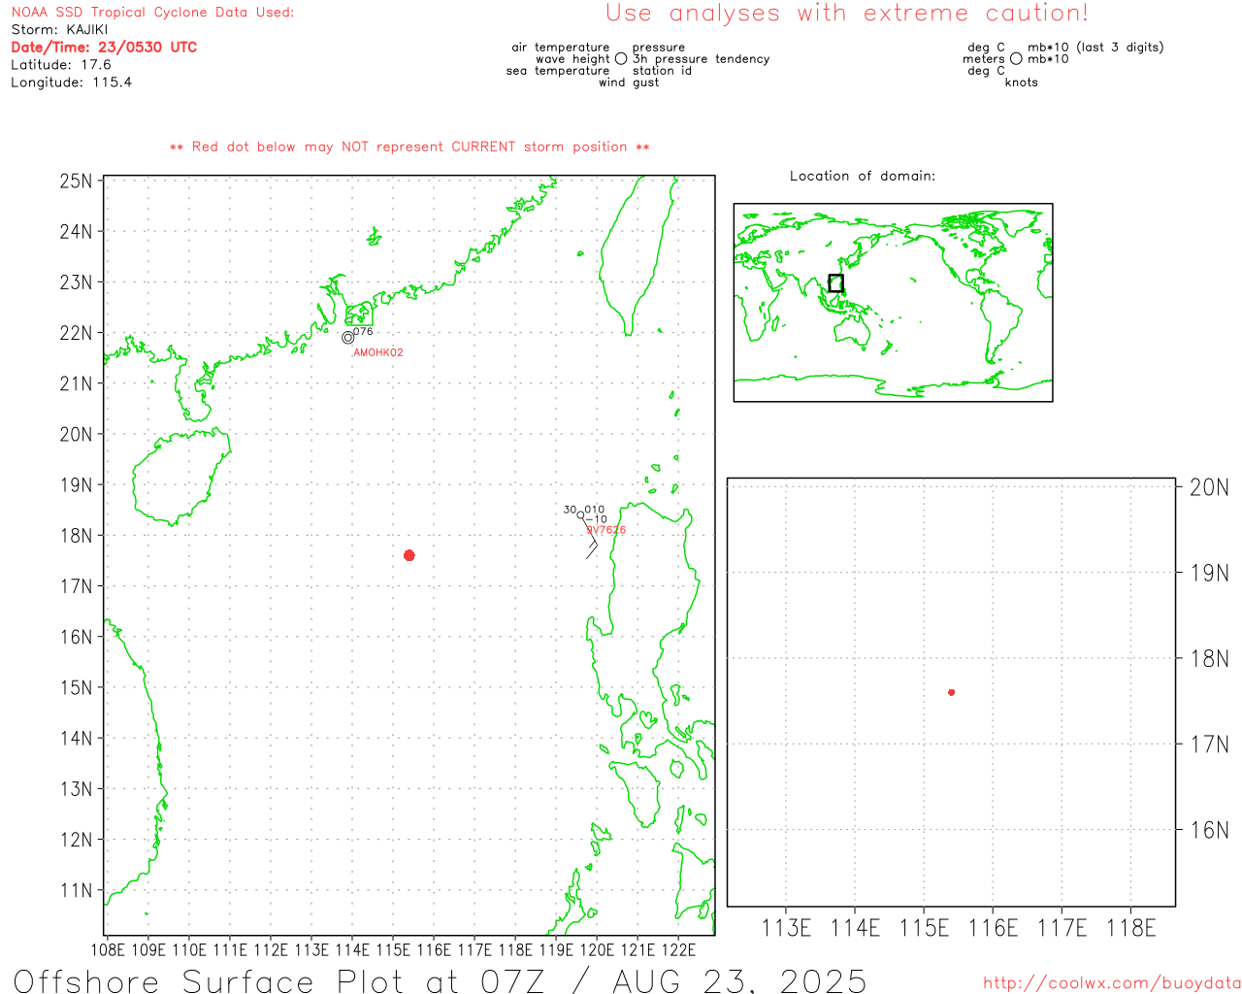The height and width of the screenshot is (994, 1242).
Task: Click the red storm dot on the main map
Action: [x=409, y=555]
